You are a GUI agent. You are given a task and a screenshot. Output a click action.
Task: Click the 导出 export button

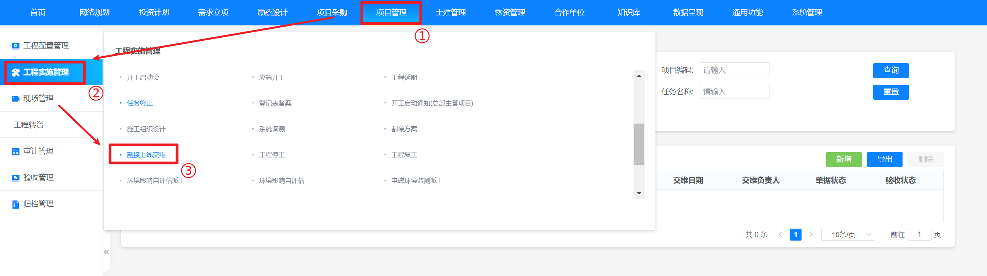point(885,159)
